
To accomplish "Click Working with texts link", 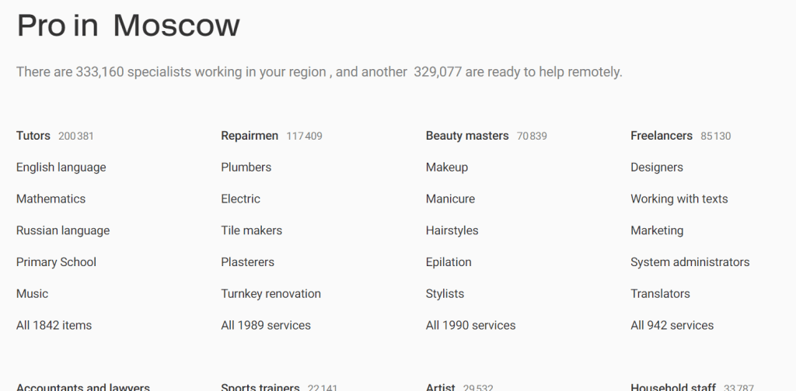I will click(x=679, y=199).
